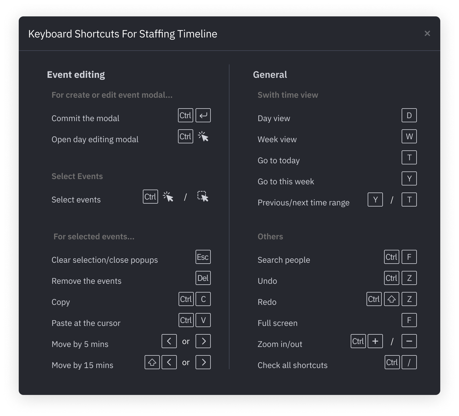This screenshot has height=416, width=459.
Task: Click the D key next to Day view
Action: tap(409, 116)
